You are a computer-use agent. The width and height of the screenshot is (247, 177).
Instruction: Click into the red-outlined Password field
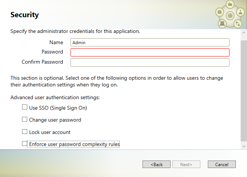pyautogui.click(x=150, y=52)
